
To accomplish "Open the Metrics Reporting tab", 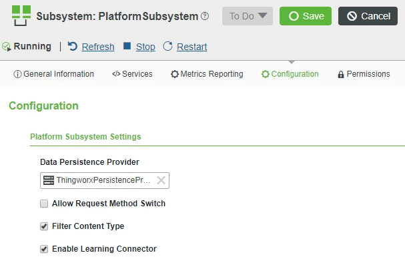I will (x=207, y=74).
